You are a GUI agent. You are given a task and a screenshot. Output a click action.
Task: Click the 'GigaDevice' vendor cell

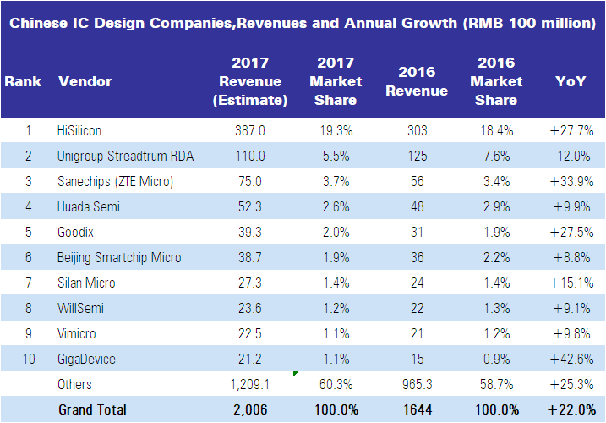tap(86, 359)
